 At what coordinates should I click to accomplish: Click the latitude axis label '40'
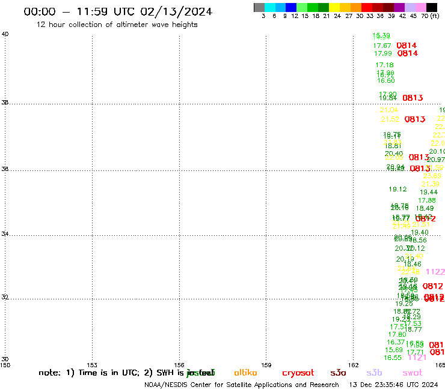tap(5, 34)
